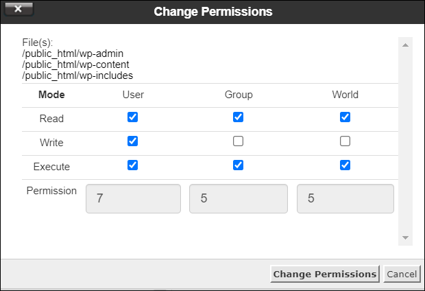This screenshot has width=425, height=291.
Task: Uncheck the World Execute checkbox
Action: [x=345, y=165]
